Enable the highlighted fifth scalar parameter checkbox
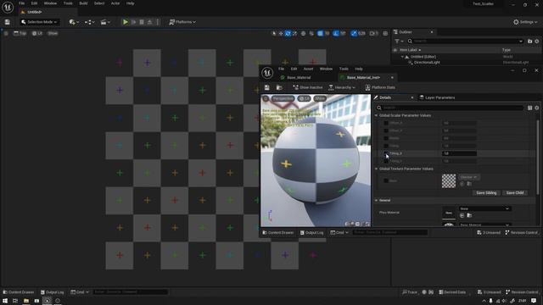The height and width of the screenshot is (305, 543). (386, 153)
